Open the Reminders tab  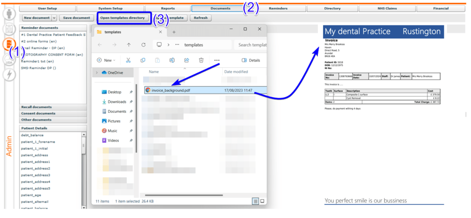click(x=278, y=8)
